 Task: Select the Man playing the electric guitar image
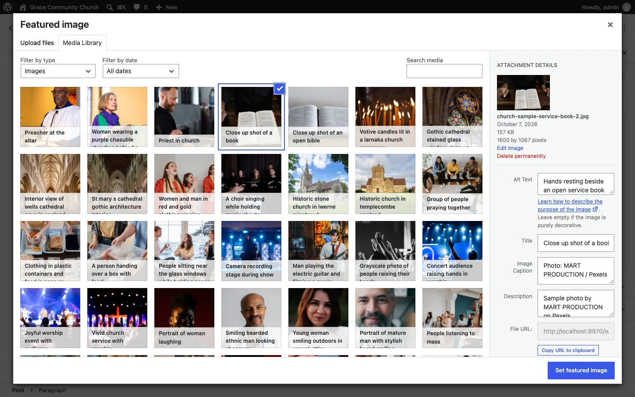point(318,251)
